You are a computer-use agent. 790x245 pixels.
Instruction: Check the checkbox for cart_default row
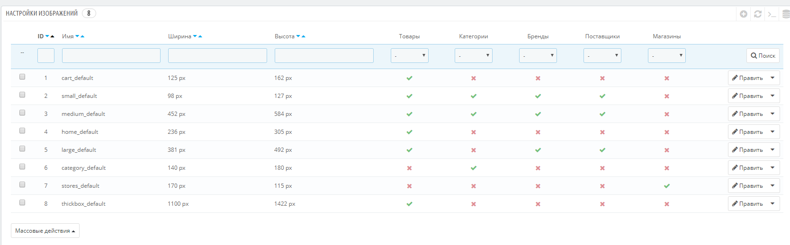[x=22, y=77]
